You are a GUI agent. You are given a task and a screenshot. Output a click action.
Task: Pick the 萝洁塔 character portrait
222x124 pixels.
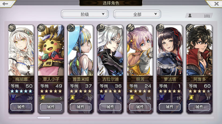tap(170, 51)
